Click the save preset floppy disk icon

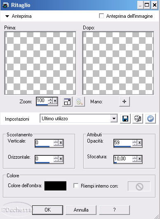tap(125, 119)
